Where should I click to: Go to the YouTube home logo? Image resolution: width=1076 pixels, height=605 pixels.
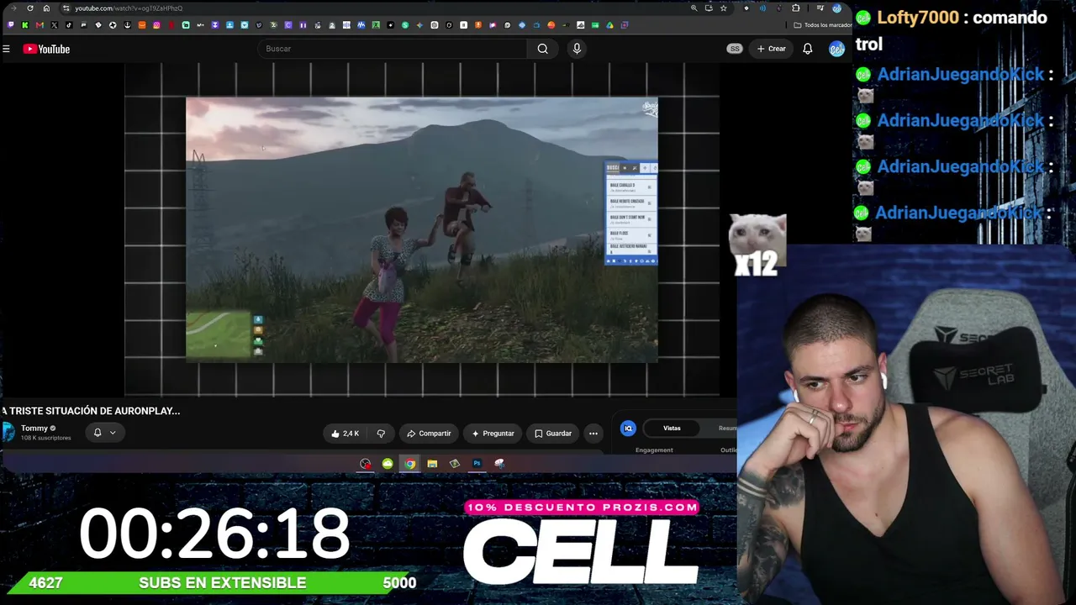46,49
